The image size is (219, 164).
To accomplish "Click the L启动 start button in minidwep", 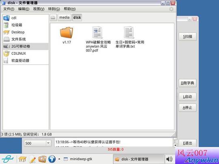I will click(x=188, y=97).
